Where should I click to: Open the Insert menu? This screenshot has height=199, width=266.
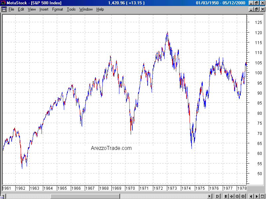click(x=44, y=9)
